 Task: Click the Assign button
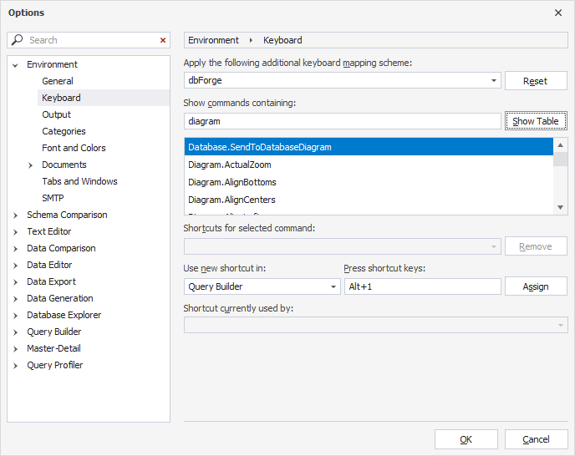(x=536, y=286)
